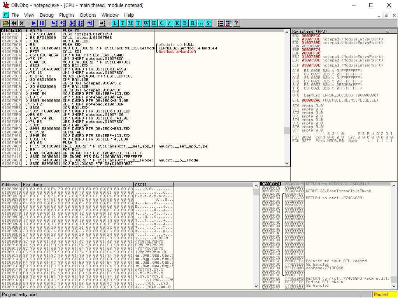Close the program with the X toolbar icon

click(22, 23)
